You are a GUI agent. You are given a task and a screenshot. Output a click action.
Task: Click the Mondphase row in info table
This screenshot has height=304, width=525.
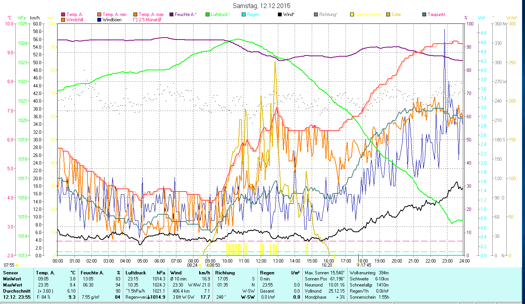point(315,297)
